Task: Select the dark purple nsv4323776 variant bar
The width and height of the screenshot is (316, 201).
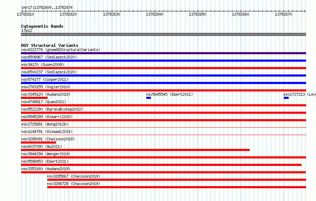Action: coord(163,53)
